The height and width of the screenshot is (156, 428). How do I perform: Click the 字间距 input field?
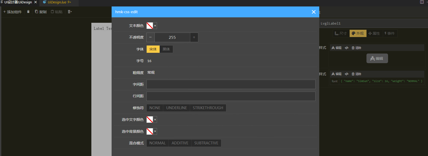tap(231, 84)
